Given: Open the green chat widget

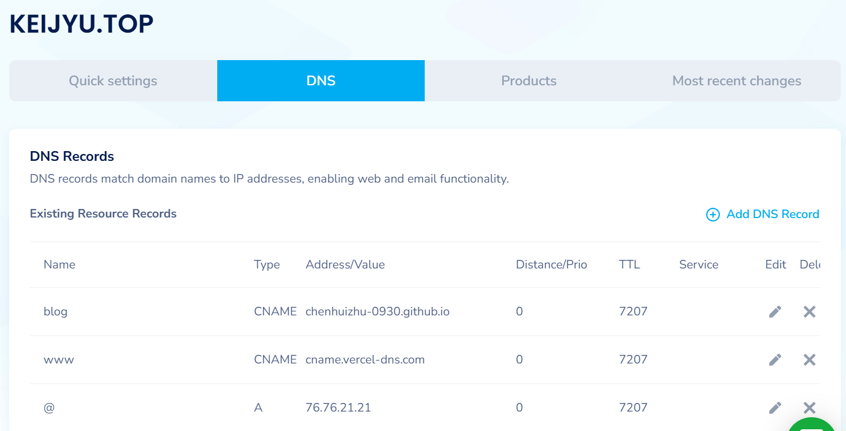Looking at the screenshot, I should coord(811,424).
